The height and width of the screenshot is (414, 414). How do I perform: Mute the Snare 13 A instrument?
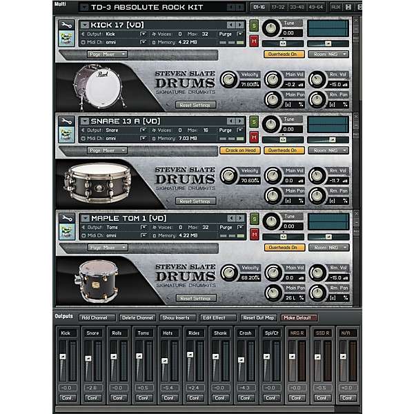tap(254, 137)
